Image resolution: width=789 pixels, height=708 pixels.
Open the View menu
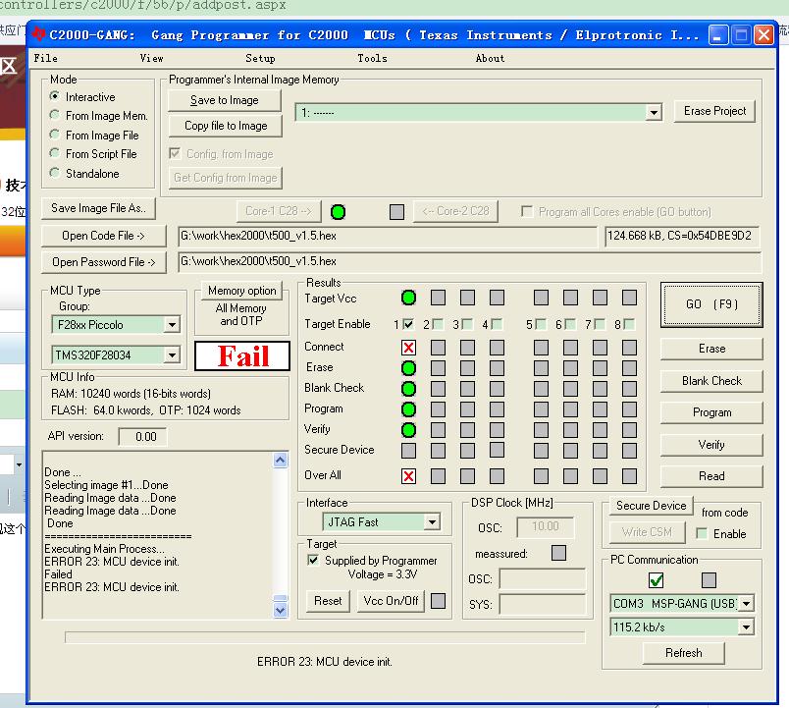151,58
